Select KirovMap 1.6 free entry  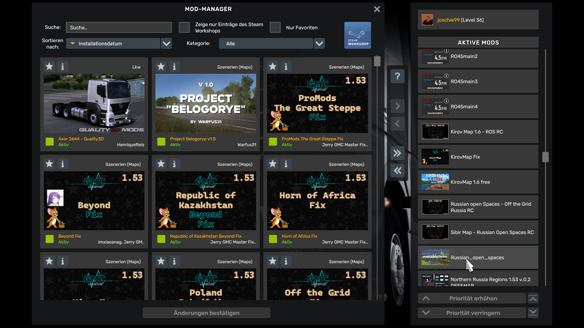(x=478, y=182)
